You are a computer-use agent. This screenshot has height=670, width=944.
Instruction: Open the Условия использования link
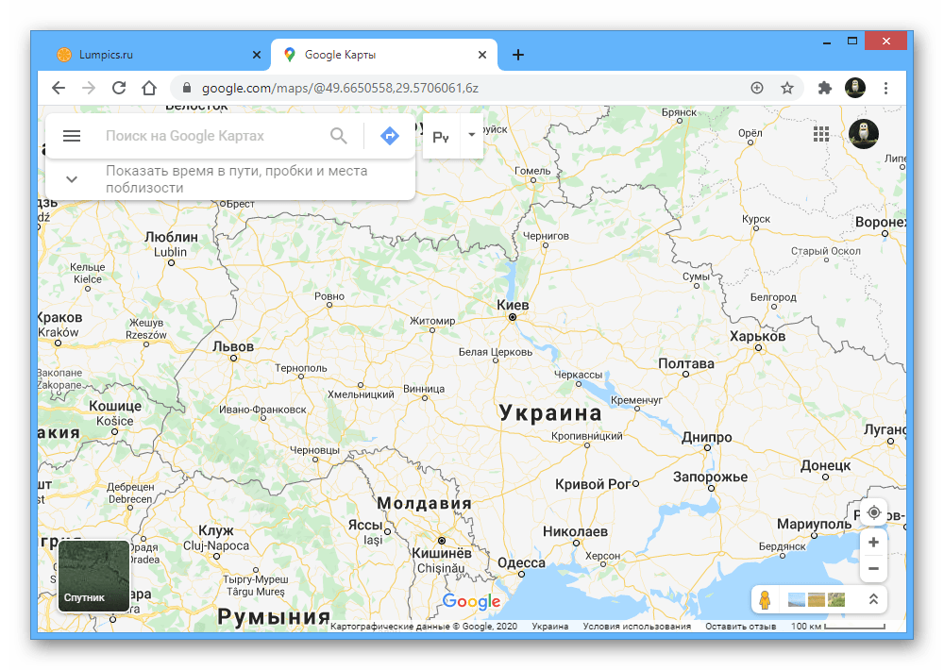point(636,626)
